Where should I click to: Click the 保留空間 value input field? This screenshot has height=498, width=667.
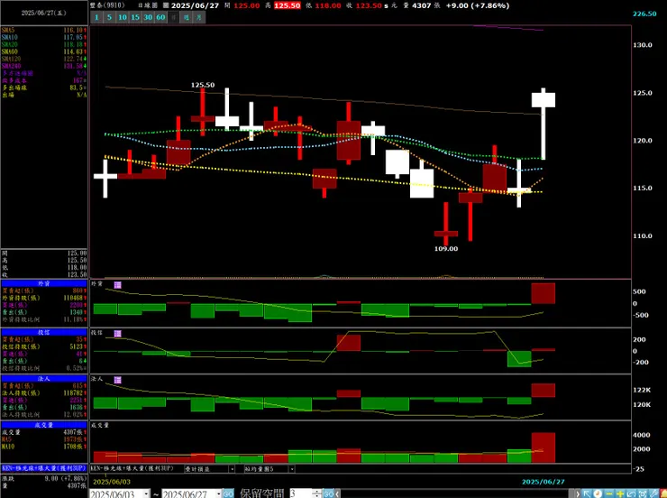click(x=301, y=493)
